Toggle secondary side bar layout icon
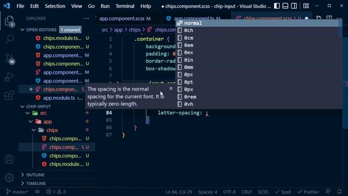348x196 pixels. [x=294, y=6]
